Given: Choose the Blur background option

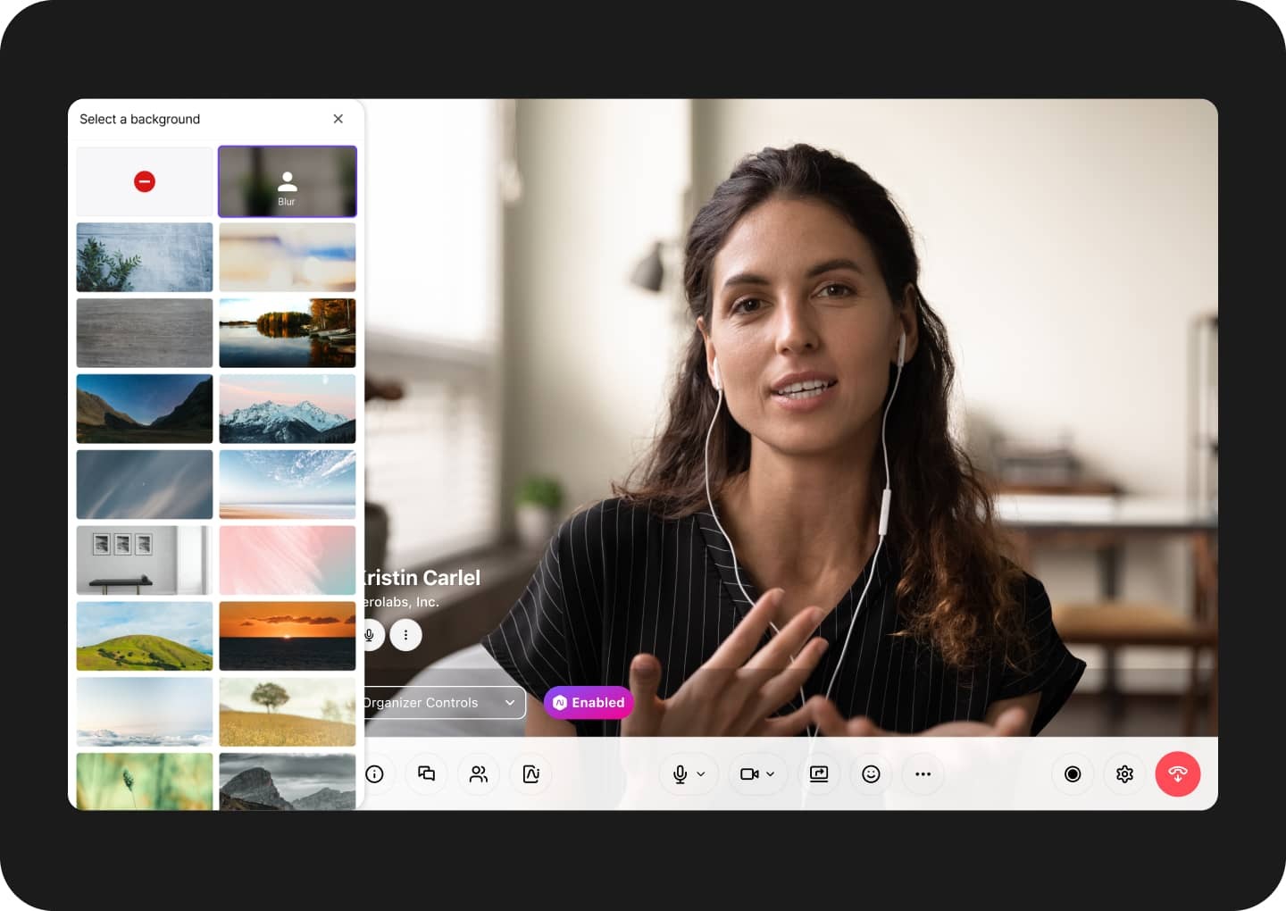Looking at the screenshot, I should tap(288, 181).
